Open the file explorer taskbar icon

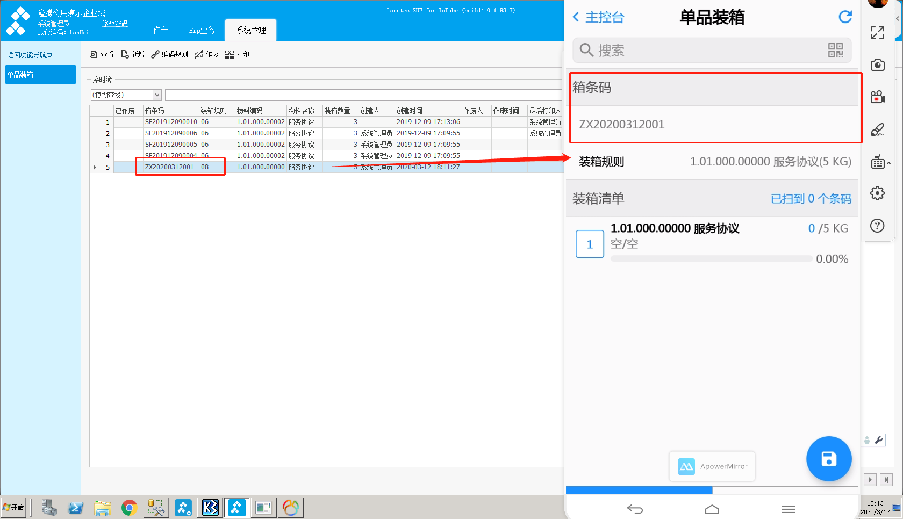click(x=103, y=508)
